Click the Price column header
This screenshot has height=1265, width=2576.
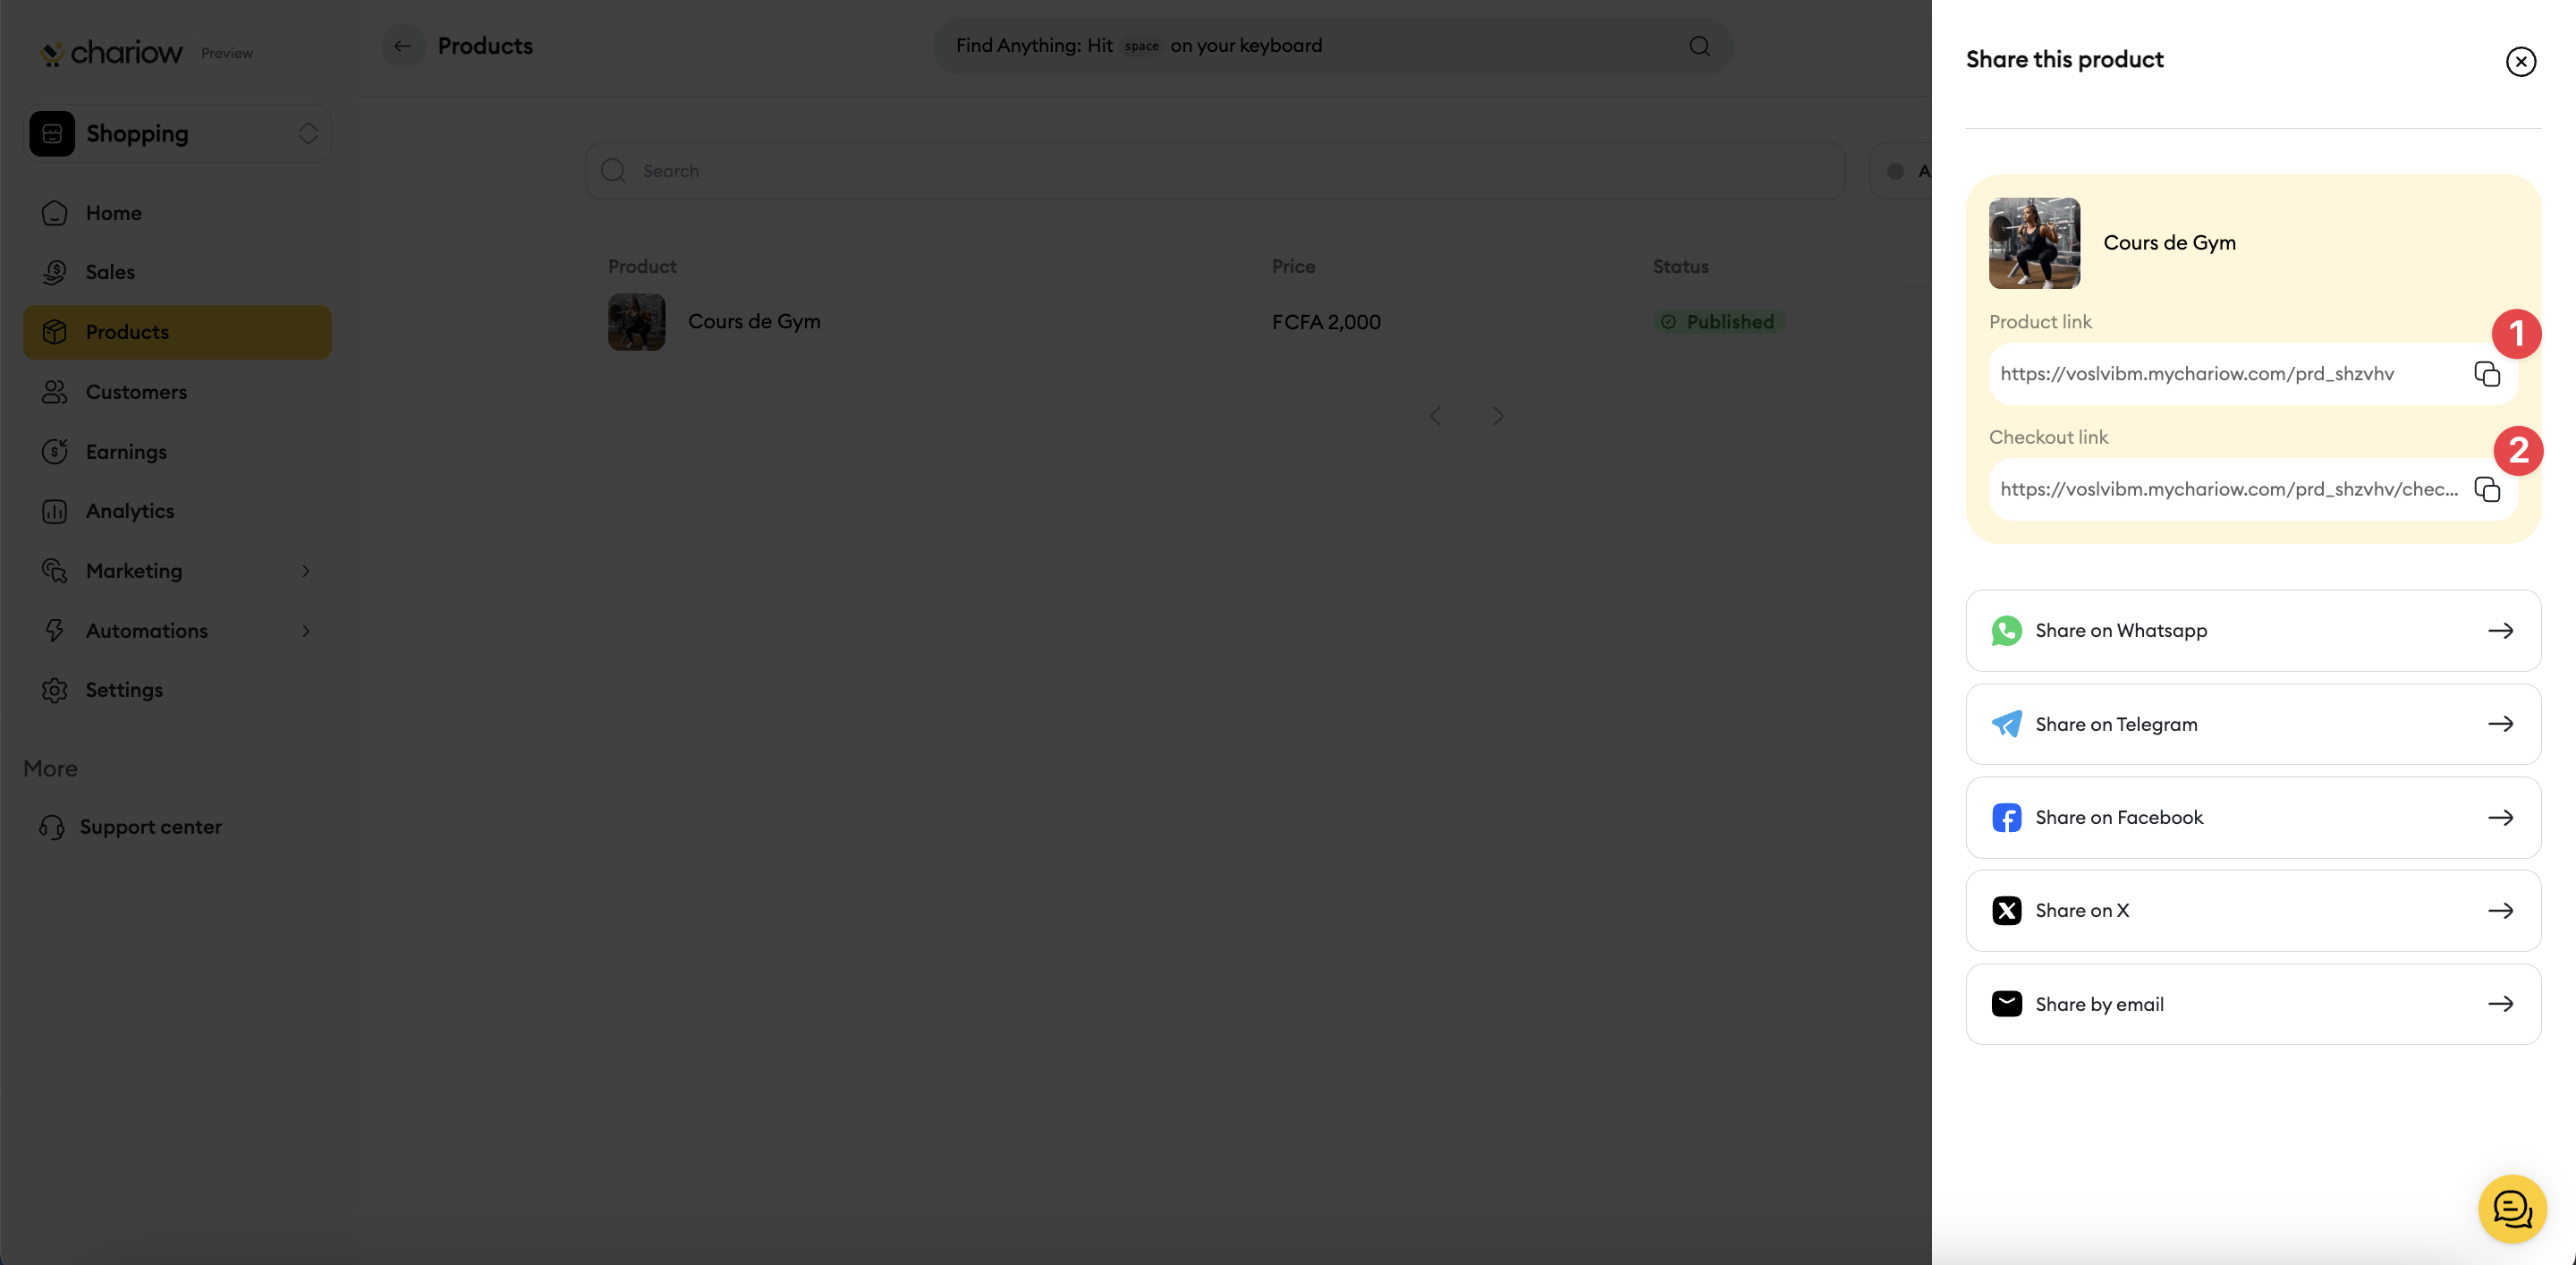pos(1293,267)
